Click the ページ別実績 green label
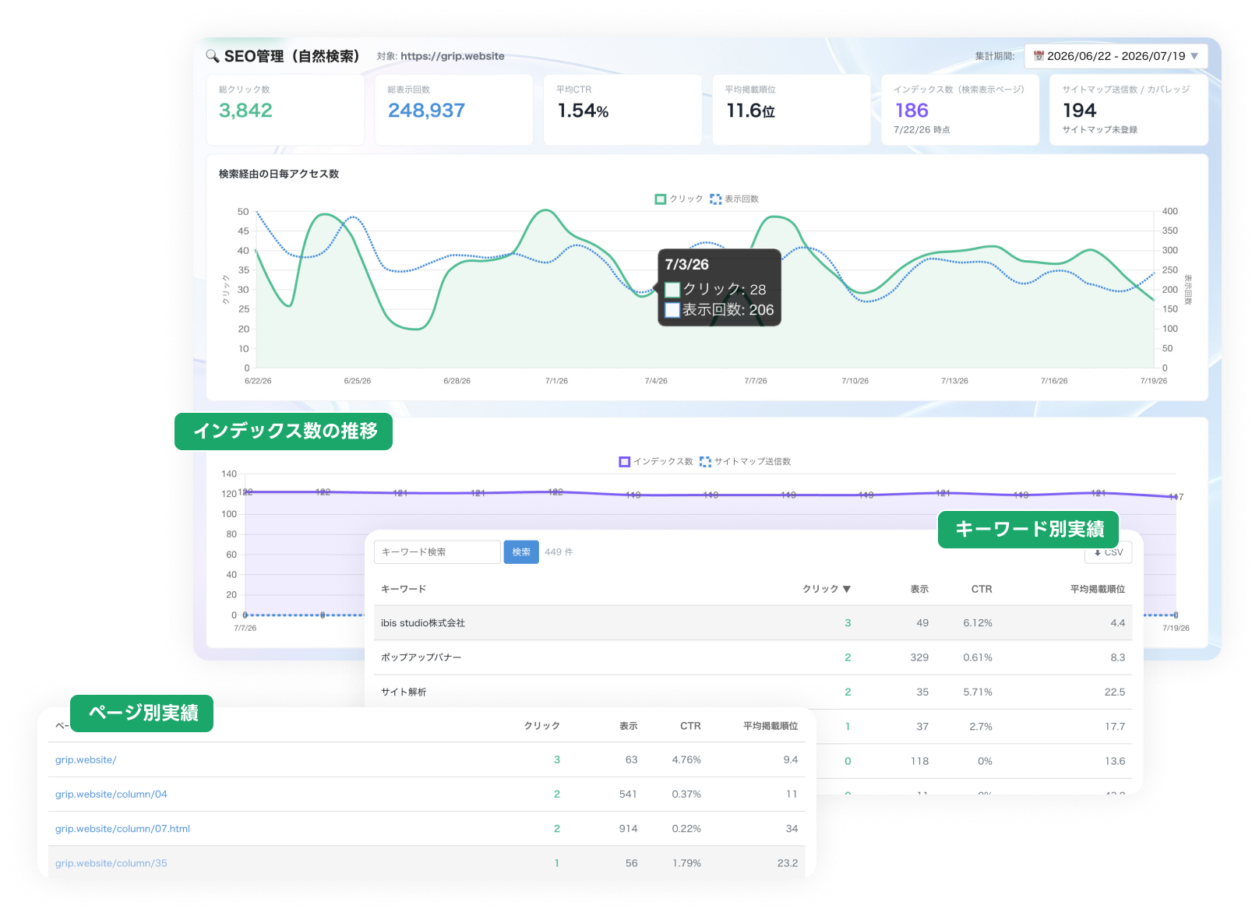The image size is (1259, 916). (142, 713)
